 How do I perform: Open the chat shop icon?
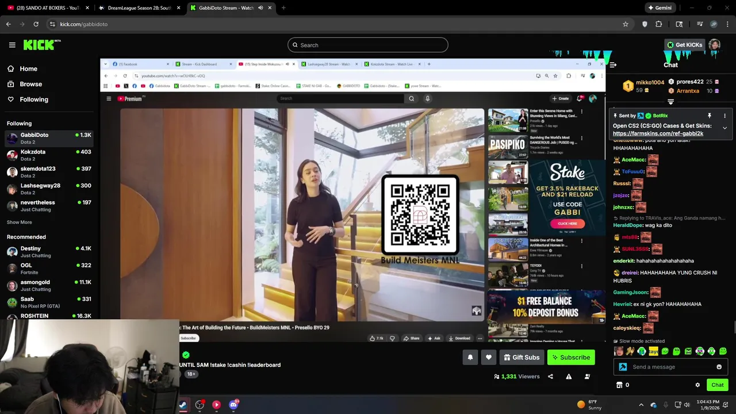pos(619,385)
